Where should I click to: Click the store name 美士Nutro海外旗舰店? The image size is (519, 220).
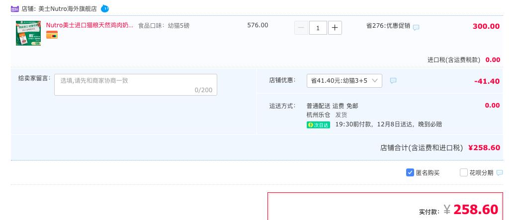[x=68, y=9]
